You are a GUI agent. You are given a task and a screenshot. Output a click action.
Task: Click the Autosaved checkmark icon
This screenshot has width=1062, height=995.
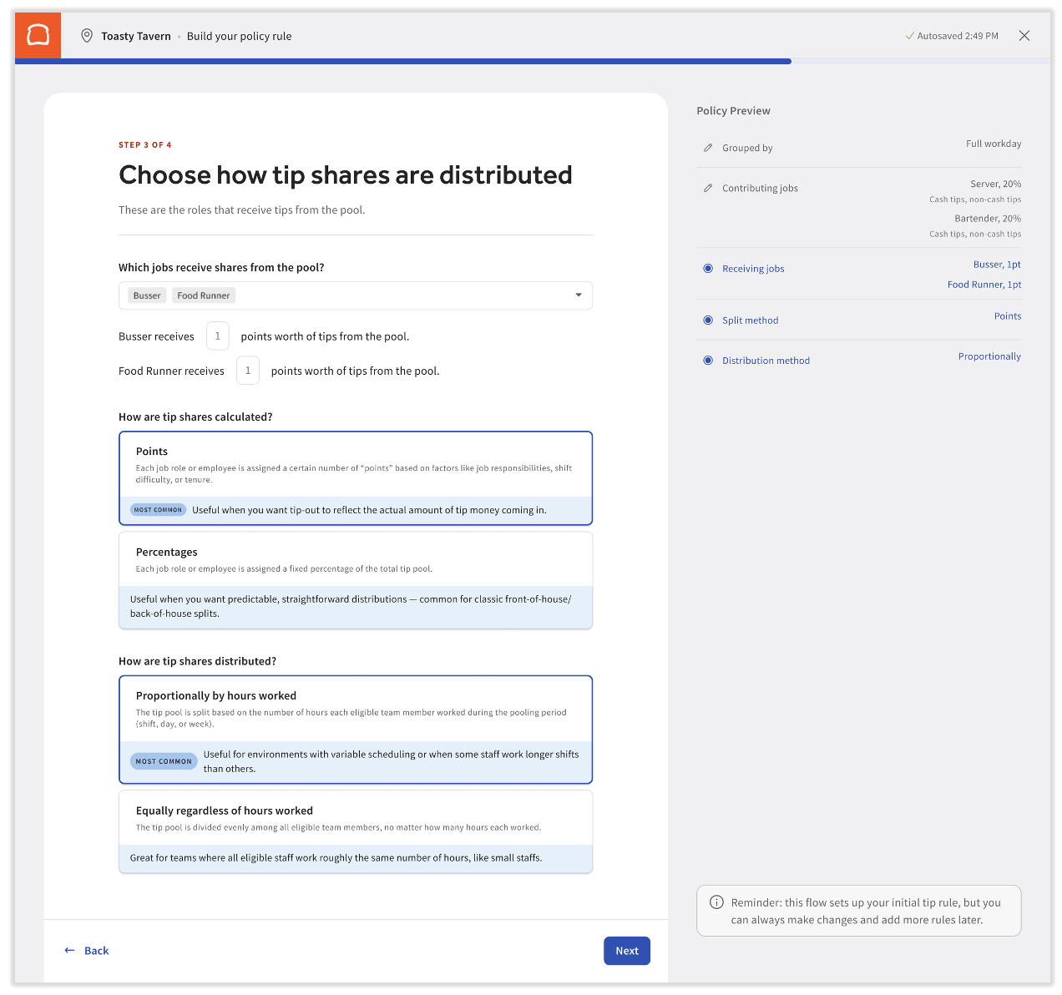click(x=909, y=36)
